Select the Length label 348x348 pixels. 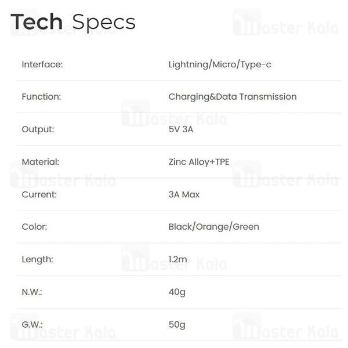pyautogui.click(x=37, y=259)
